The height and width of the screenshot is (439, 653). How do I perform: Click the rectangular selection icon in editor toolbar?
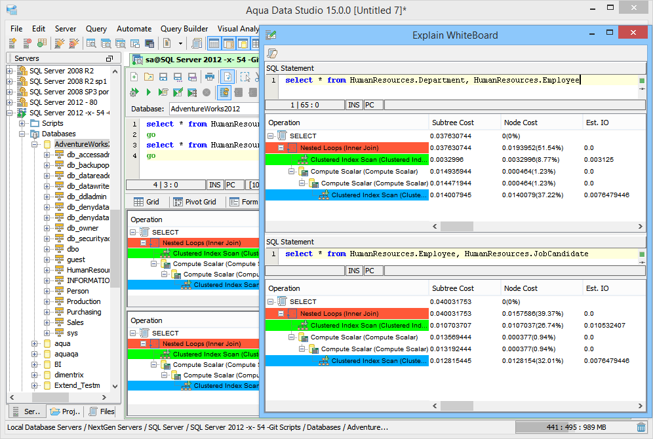245,77
